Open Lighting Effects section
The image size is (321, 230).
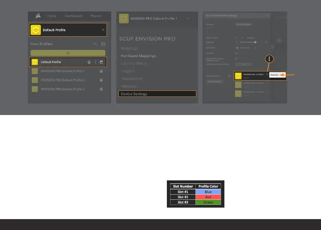[x=134, y=64]
